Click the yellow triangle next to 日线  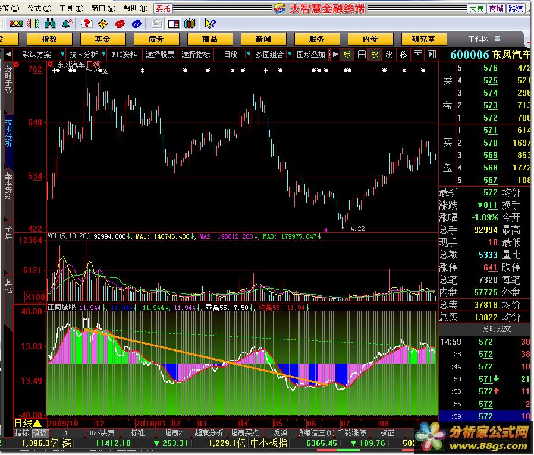coord(37,424)
